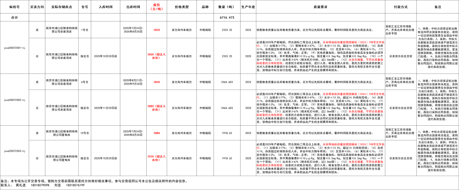Click contact phone number 18018076199

[75, 185]
